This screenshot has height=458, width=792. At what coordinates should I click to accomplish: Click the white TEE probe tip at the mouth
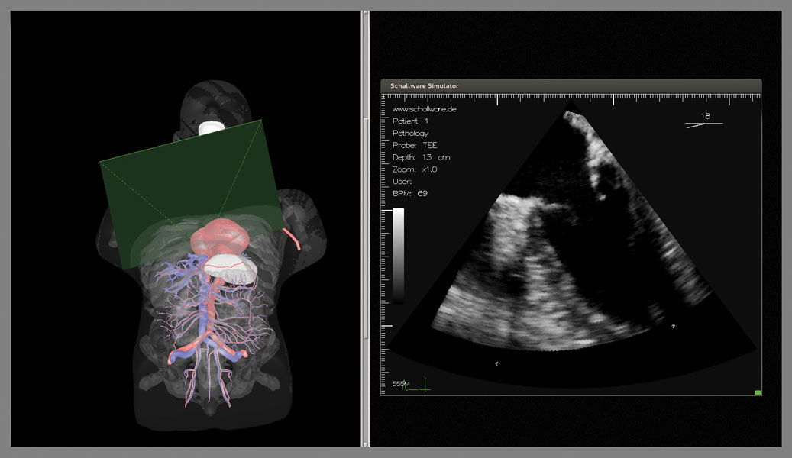tap(212, 127)
